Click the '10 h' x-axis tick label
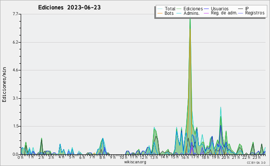 tap(123, 157)
